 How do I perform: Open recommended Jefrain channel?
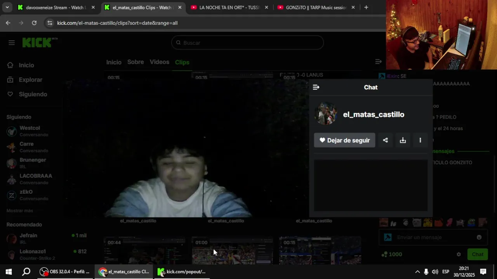pos(47,238)
